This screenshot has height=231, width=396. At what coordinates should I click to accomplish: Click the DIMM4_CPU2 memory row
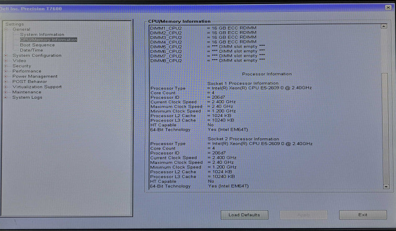click(x=203, y=42)
